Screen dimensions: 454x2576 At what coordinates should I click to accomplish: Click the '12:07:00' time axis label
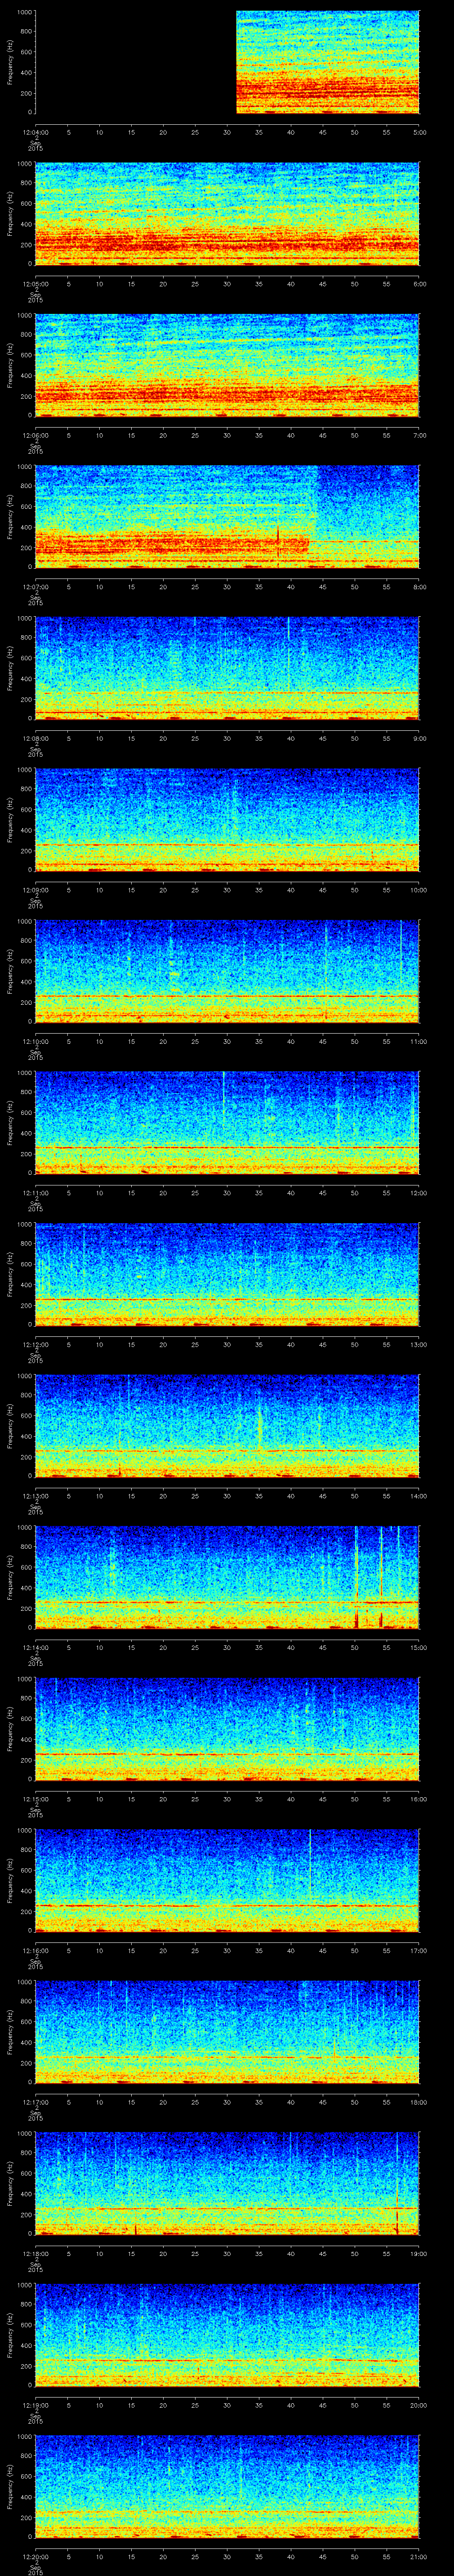tap(36, 586)
